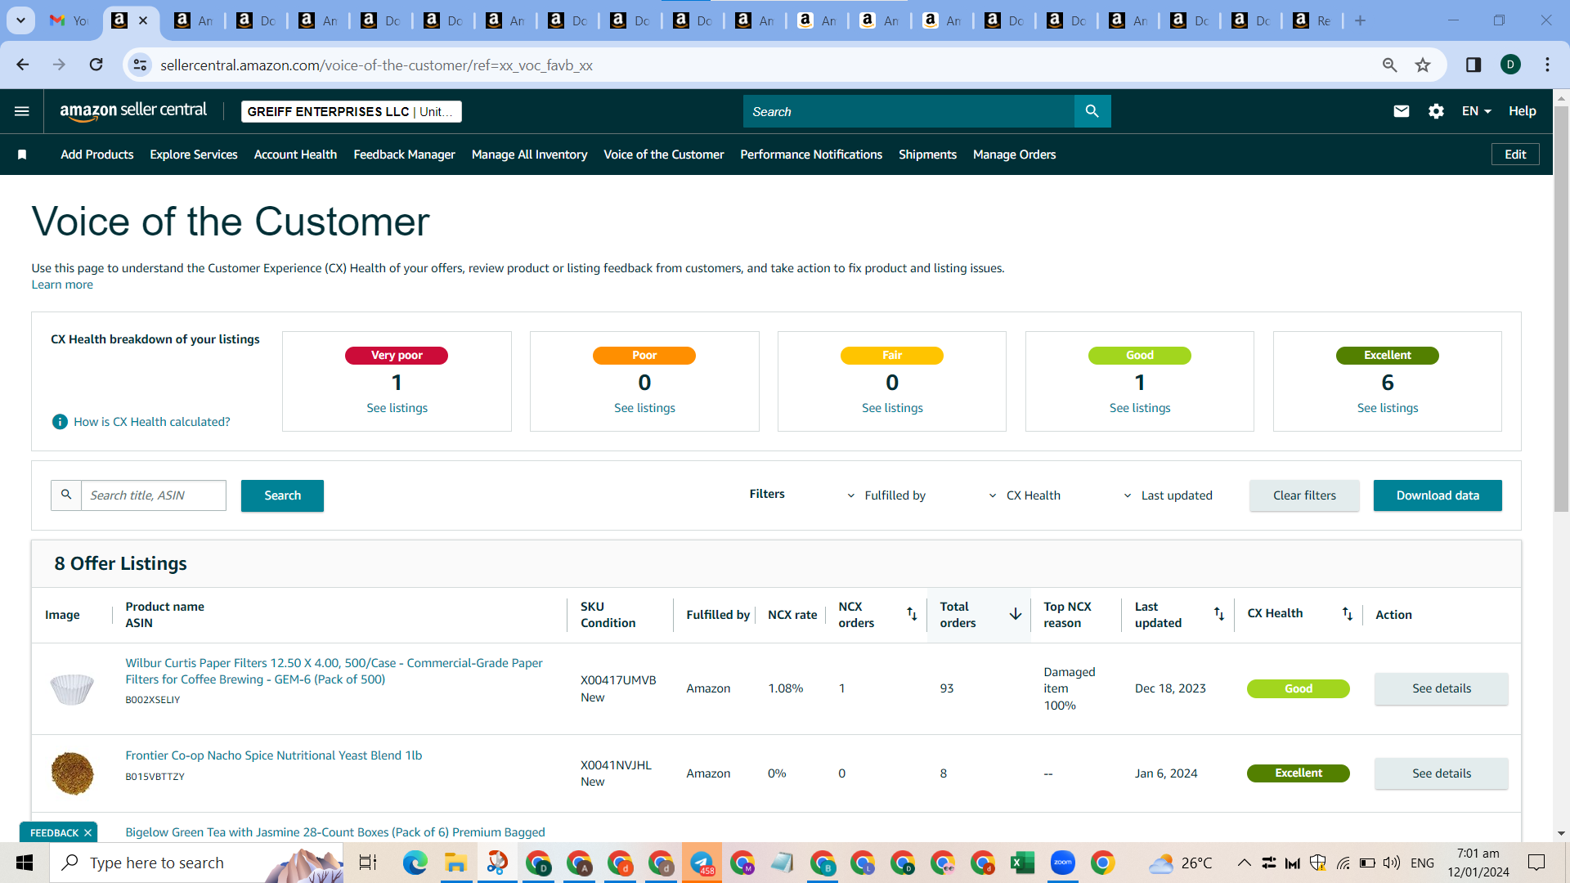This screenshot has height=883, width=1570.
Task: Open Zoom from the taskbar
Action: click(x=1062, y=863)
